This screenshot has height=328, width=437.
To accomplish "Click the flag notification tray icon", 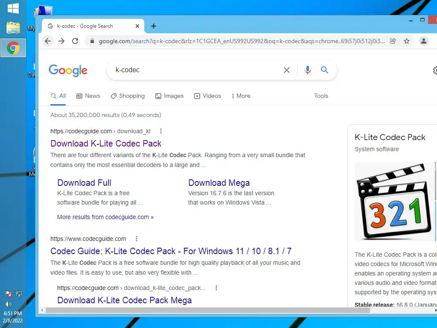I will pyautogui.click(x=9, y=293).
